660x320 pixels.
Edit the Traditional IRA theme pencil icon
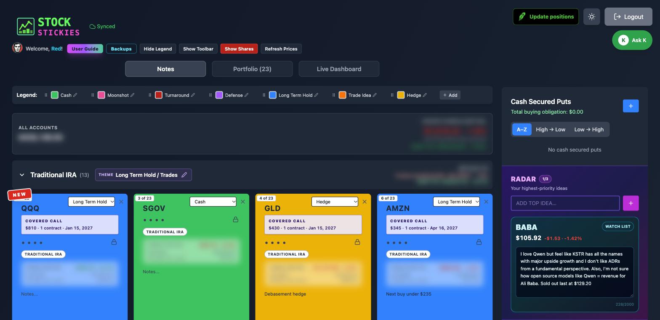coord(184,175)
